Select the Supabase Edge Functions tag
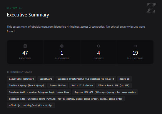This screenshot has width=162, height=114. pos(66,99)
